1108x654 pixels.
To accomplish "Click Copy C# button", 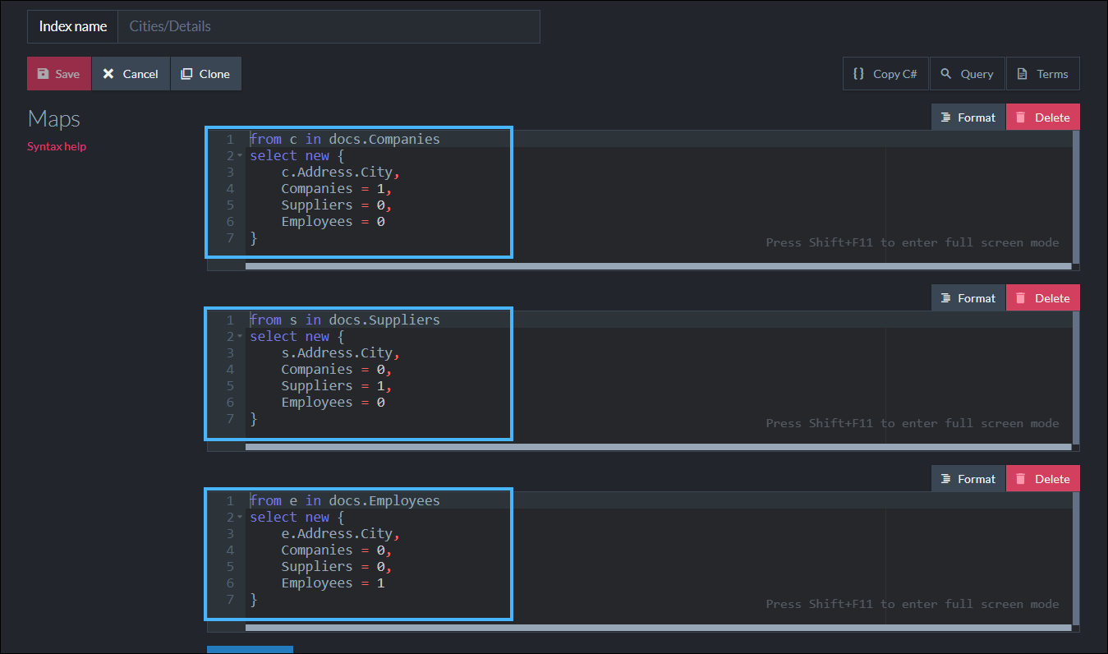I will pos(885,74).
